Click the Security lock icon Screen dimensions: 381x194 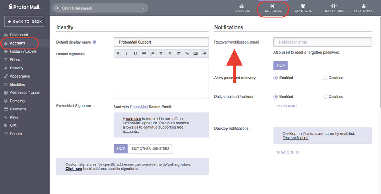click(x=6, y=68)
